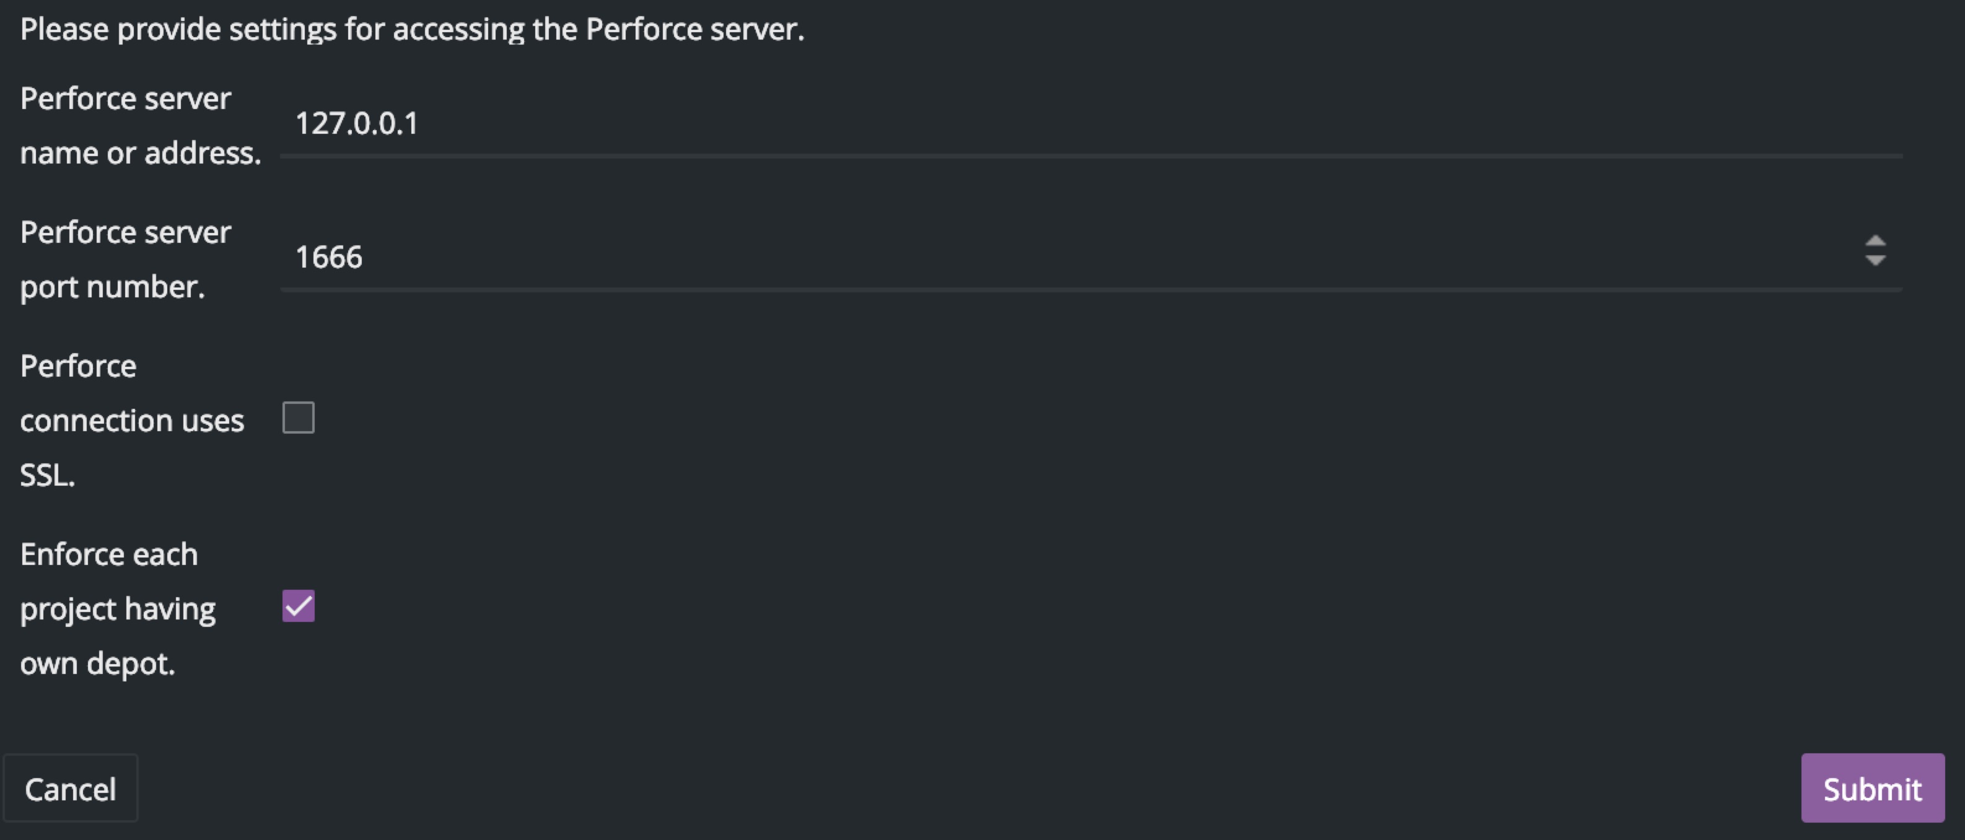Click the "Perforce server port number" label
The height and width of the screenshot is (840, 1965).
[x=126, y=260]
